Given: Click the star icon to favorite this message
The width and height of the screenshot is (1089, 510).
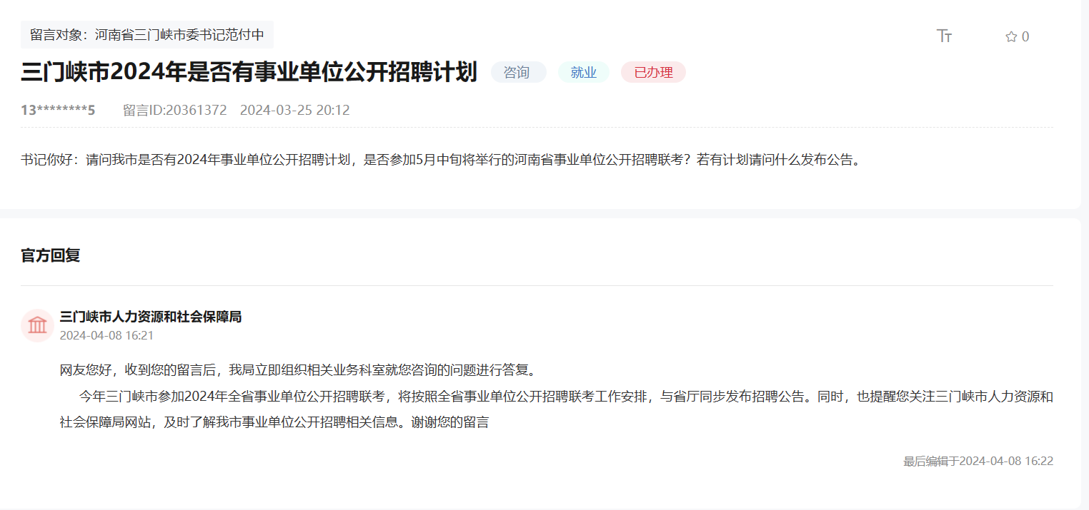Looking at the screenshot, I should point(1010,37).
